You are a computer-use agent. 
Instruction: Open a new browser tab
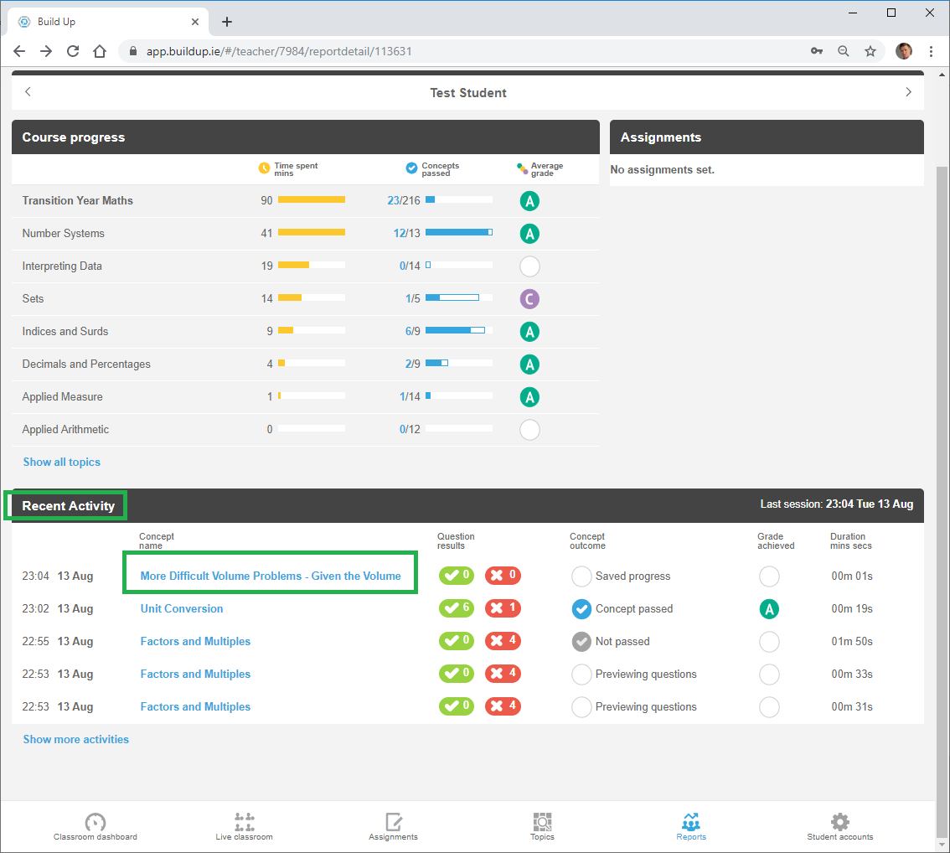[x=227, y=22]
